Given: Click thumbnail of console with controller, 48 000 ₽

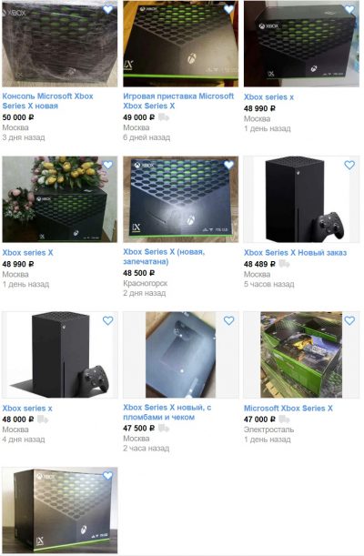Looking at the screenshot, I should coord(59,355).
